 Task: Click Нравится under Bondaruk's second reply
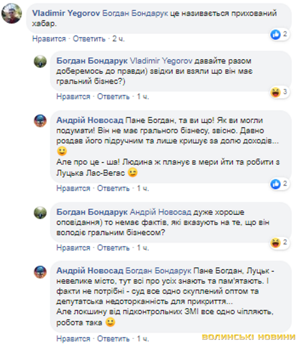(73, 248)
